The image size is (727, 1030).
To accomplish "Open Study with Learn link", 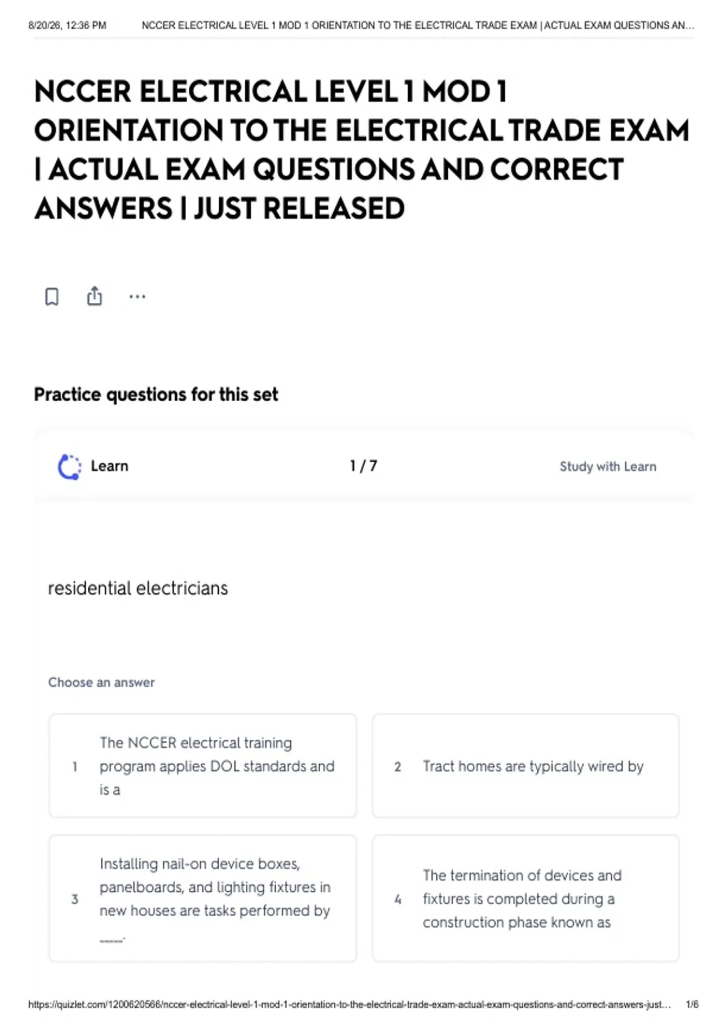I will [x=608, y=467].
